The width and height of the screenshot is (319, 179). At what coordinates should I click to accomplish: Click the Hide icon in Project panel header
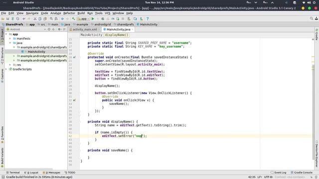[64, 29]
